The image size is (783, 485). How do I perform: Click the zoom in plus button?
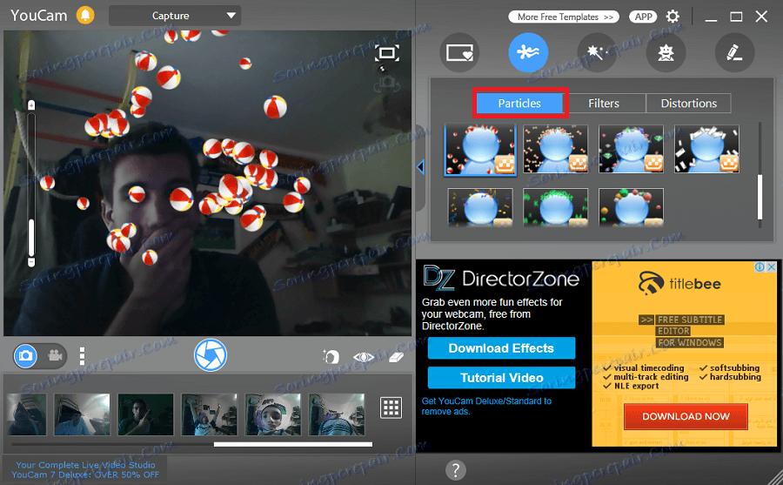(x=31, y=105)
